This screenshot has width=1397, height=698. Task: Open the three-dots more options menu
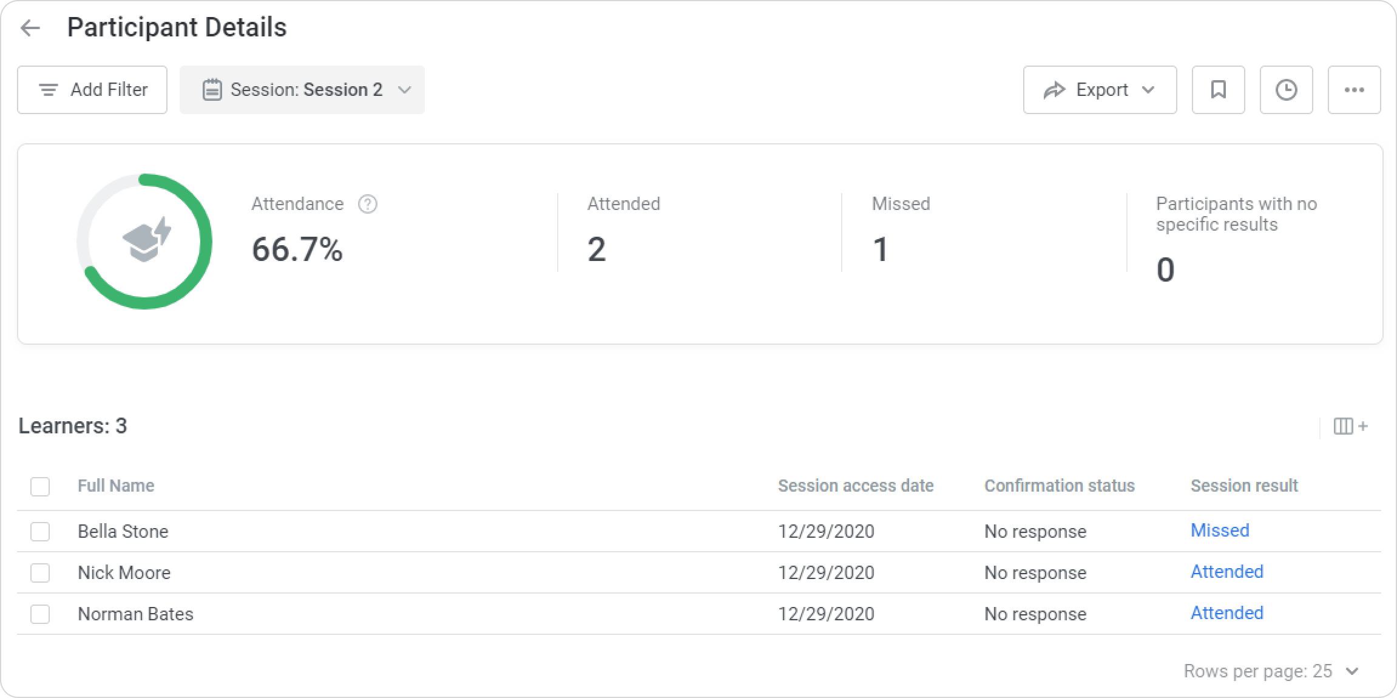click(1354, 90)
